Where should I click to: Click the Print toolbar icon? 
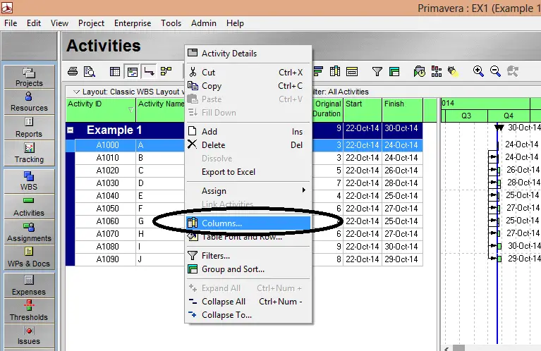point(73,71)
